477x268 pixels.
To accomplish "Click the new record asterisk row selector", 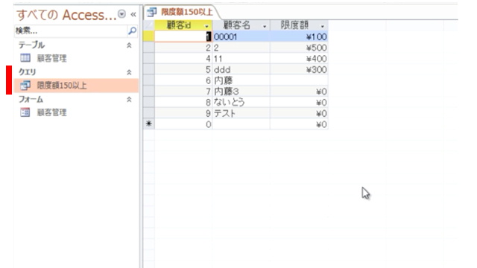I will pyautogui.click(x=149, y=124).
